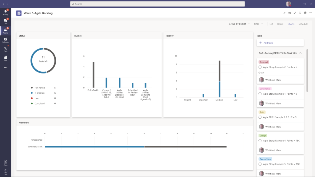
Task: Collapse the DoR Backlog bucket list
Action: pyautogui.click(x=300, y=53)
